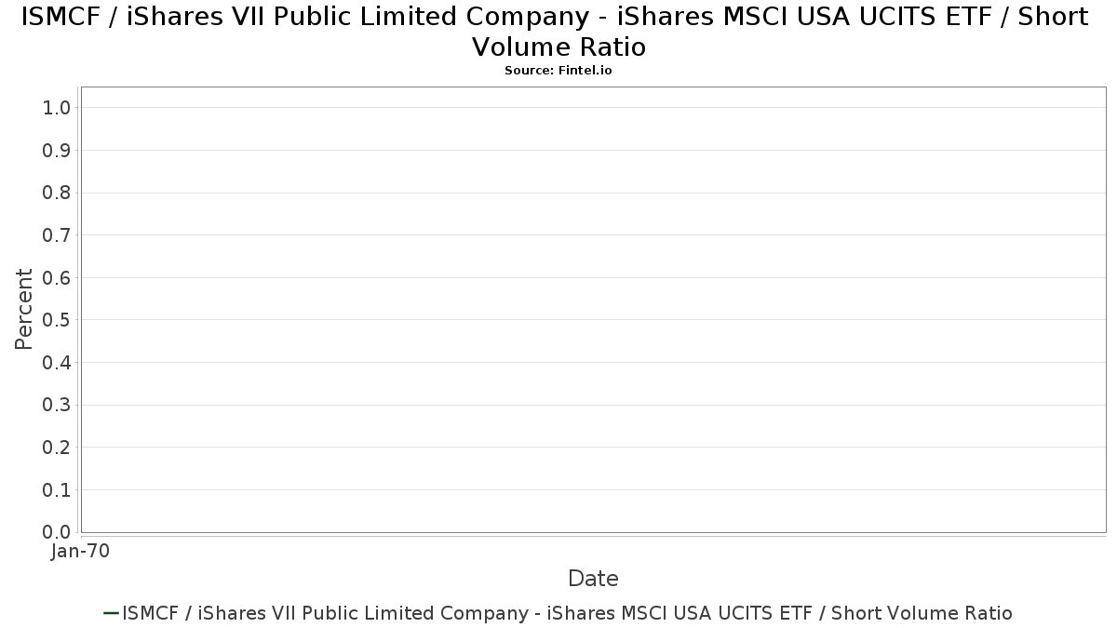The image size is (1117, 628).
Task: Click the 0.9 y-axis tick label
Action: click(x=57, y=151)
